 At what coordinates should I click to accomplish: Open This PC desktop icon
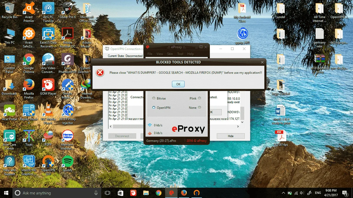coord(9,36)
